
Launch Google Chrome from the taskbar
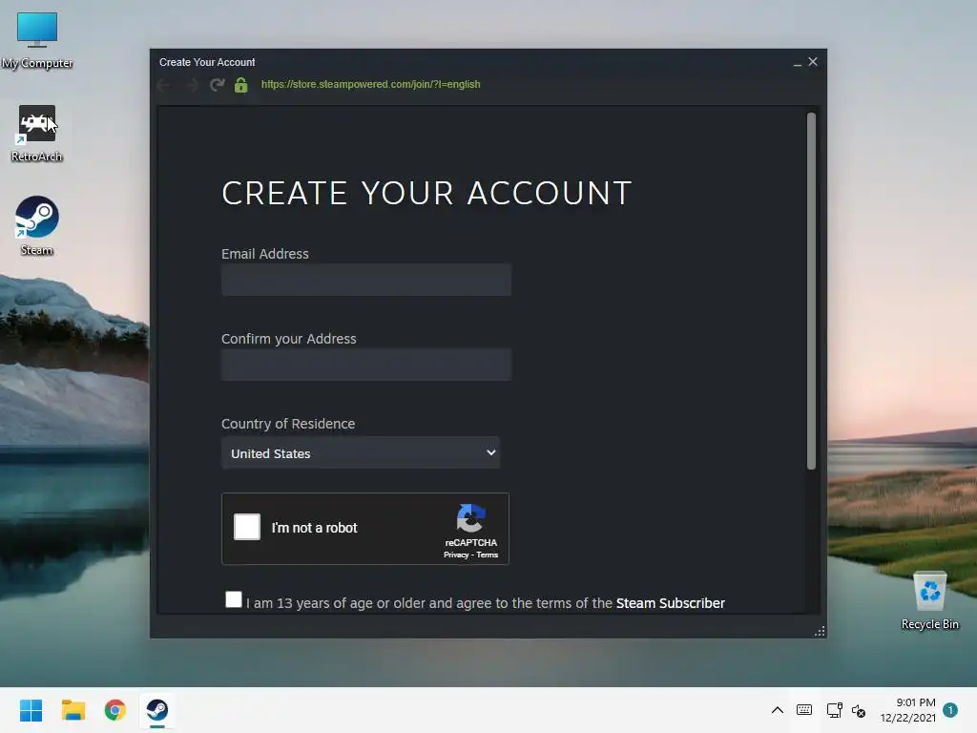(x=115, y=710)
